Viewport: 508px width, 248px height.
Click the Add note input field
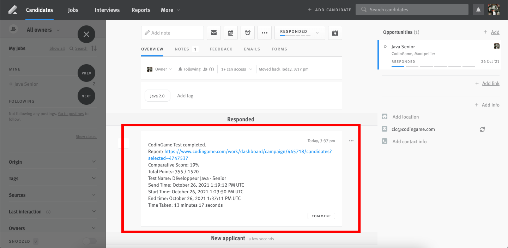coord(173,33)
